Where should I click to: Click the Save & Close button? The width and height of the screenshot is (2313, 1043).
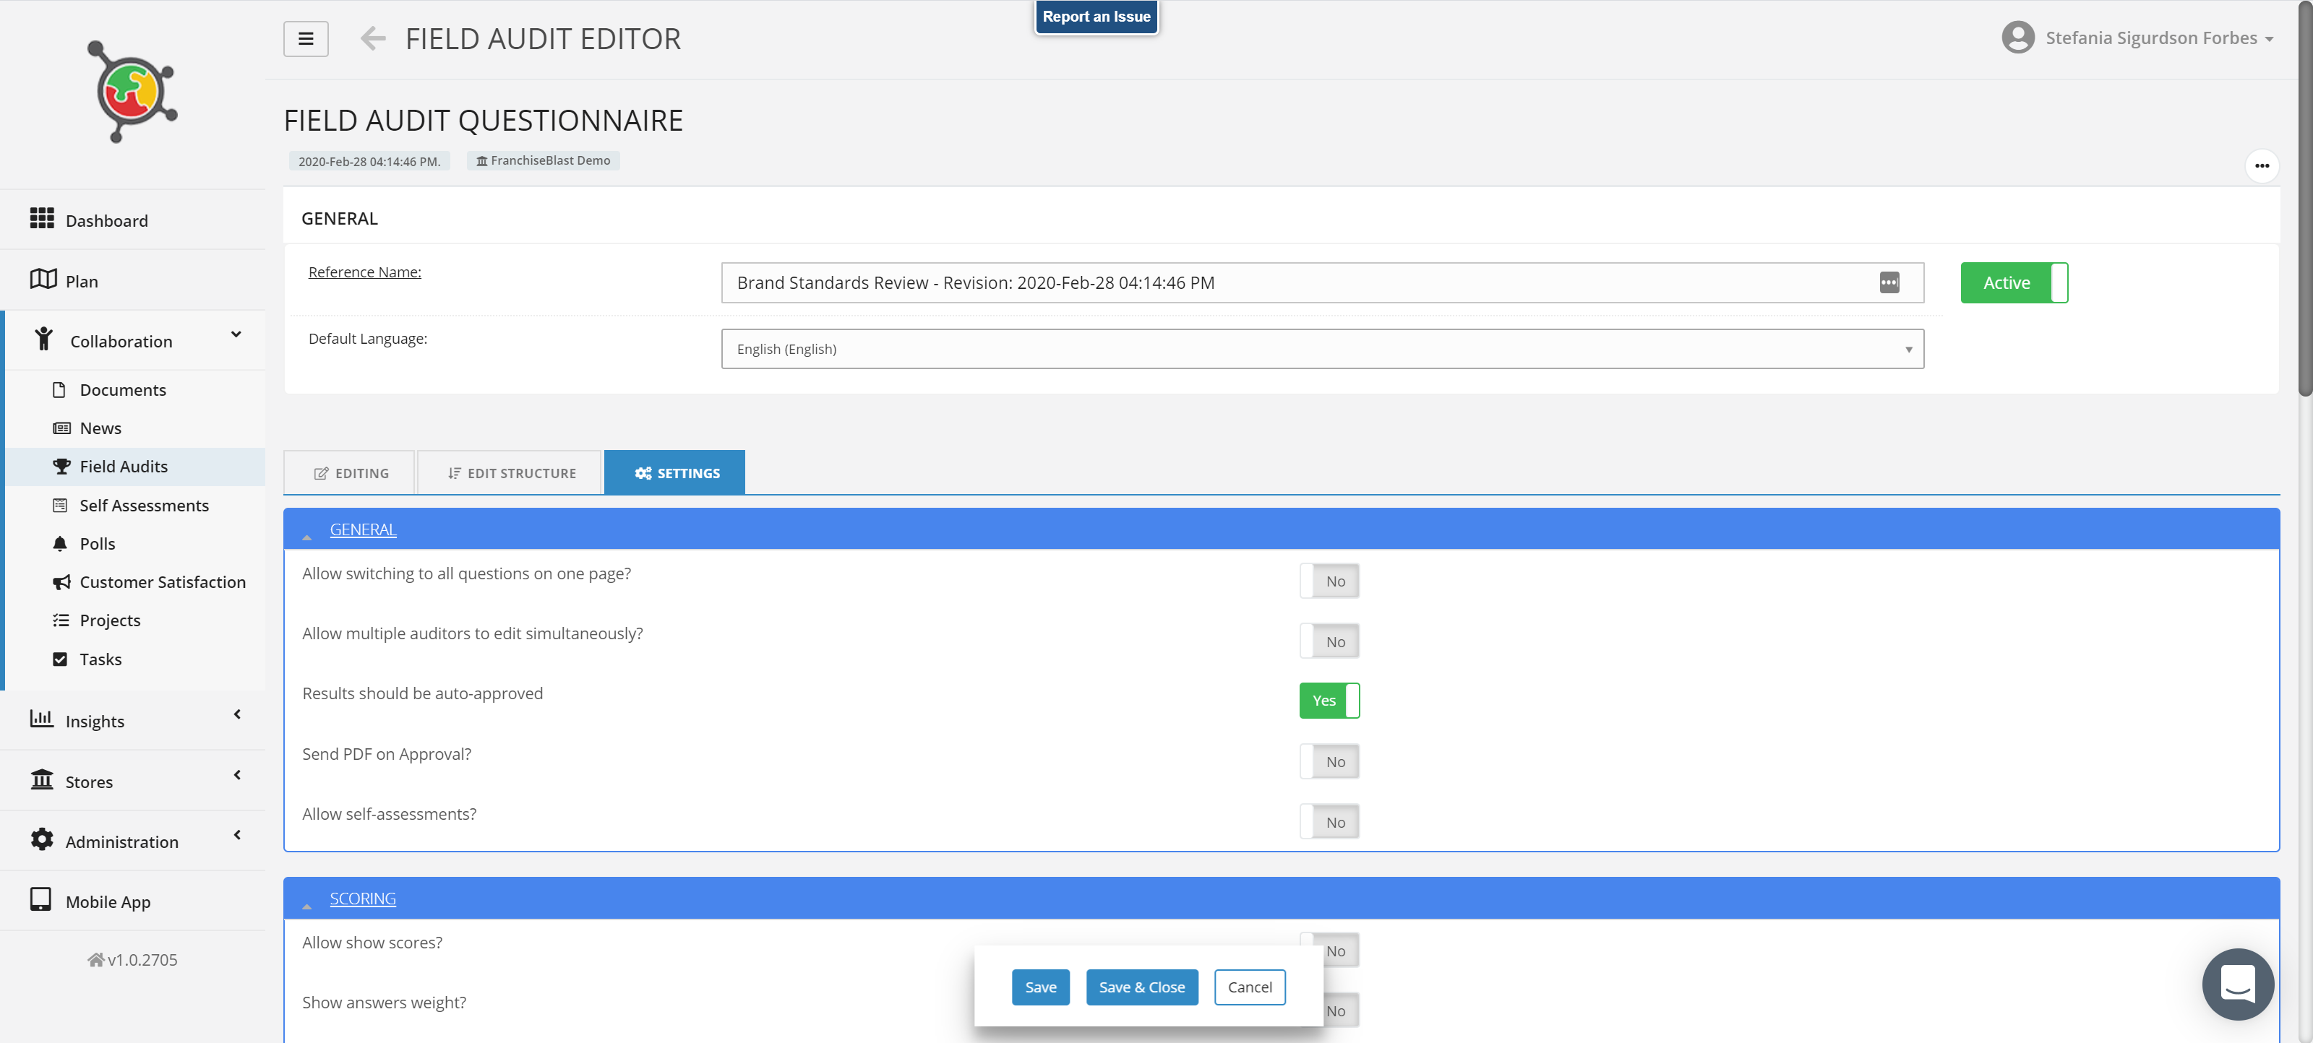(1141, 987)
